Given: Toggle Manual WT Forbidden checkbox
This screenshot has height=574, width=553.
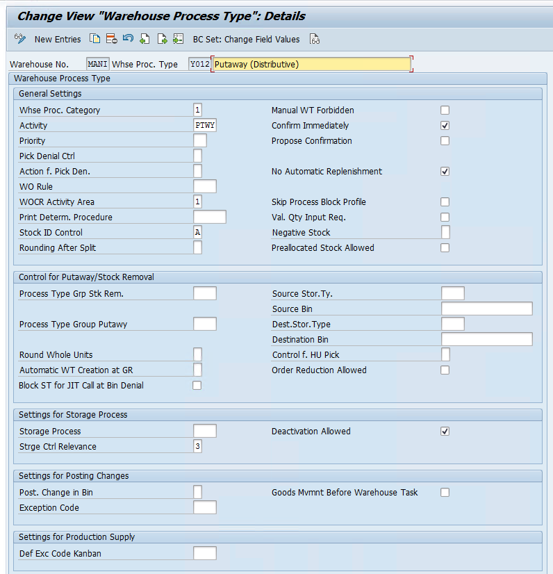Looking at the screenshot, I should click(x=445, y=110).
